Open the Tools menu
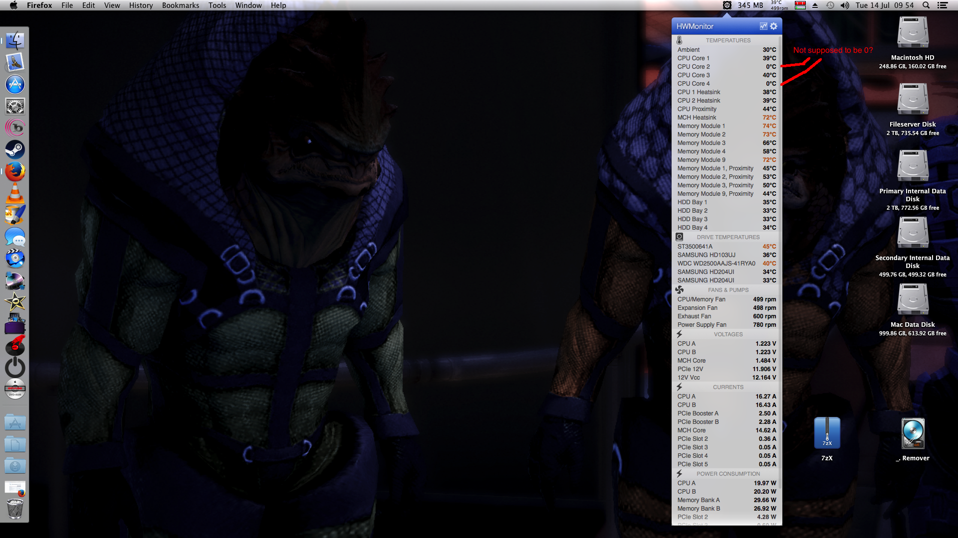The width and height of the screenshot is (958, 538). [x=217, y=5]
